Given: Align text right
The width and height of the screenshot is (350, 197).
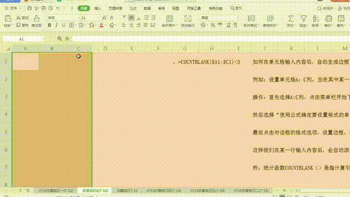Looking at the screenshot, I should tap(138, 25).
